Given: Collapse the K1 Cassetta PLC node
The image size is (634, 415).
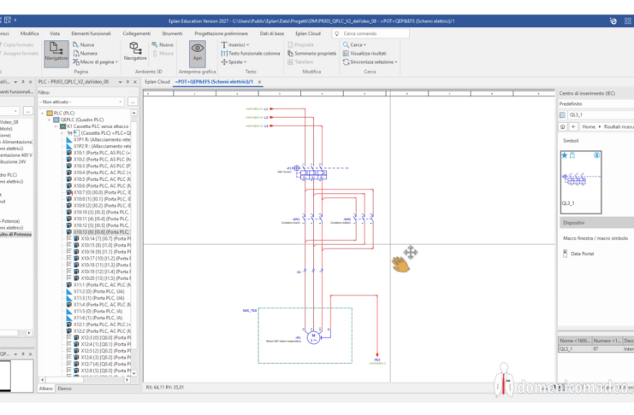Looking at the screenshot, I should pos(56,126).
